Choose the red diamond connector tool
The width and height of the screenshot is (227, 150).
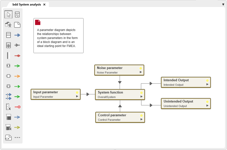point(17,55)
